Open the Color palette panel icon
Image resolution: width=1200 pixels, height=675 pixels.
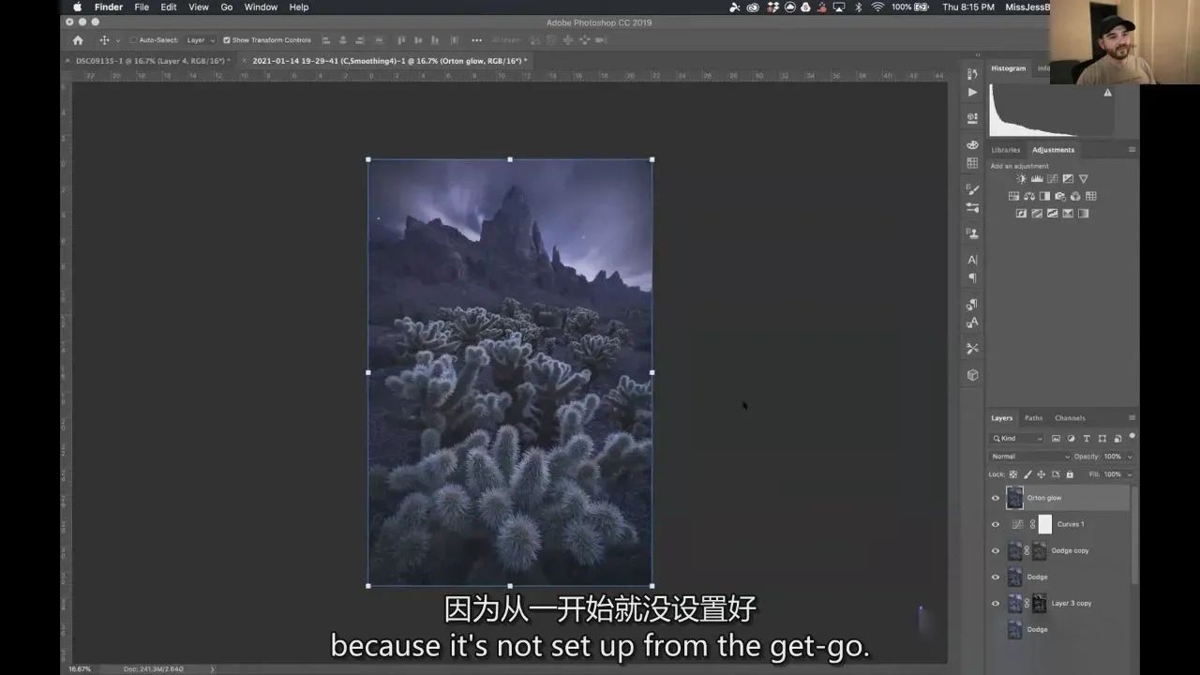point(972,145)
